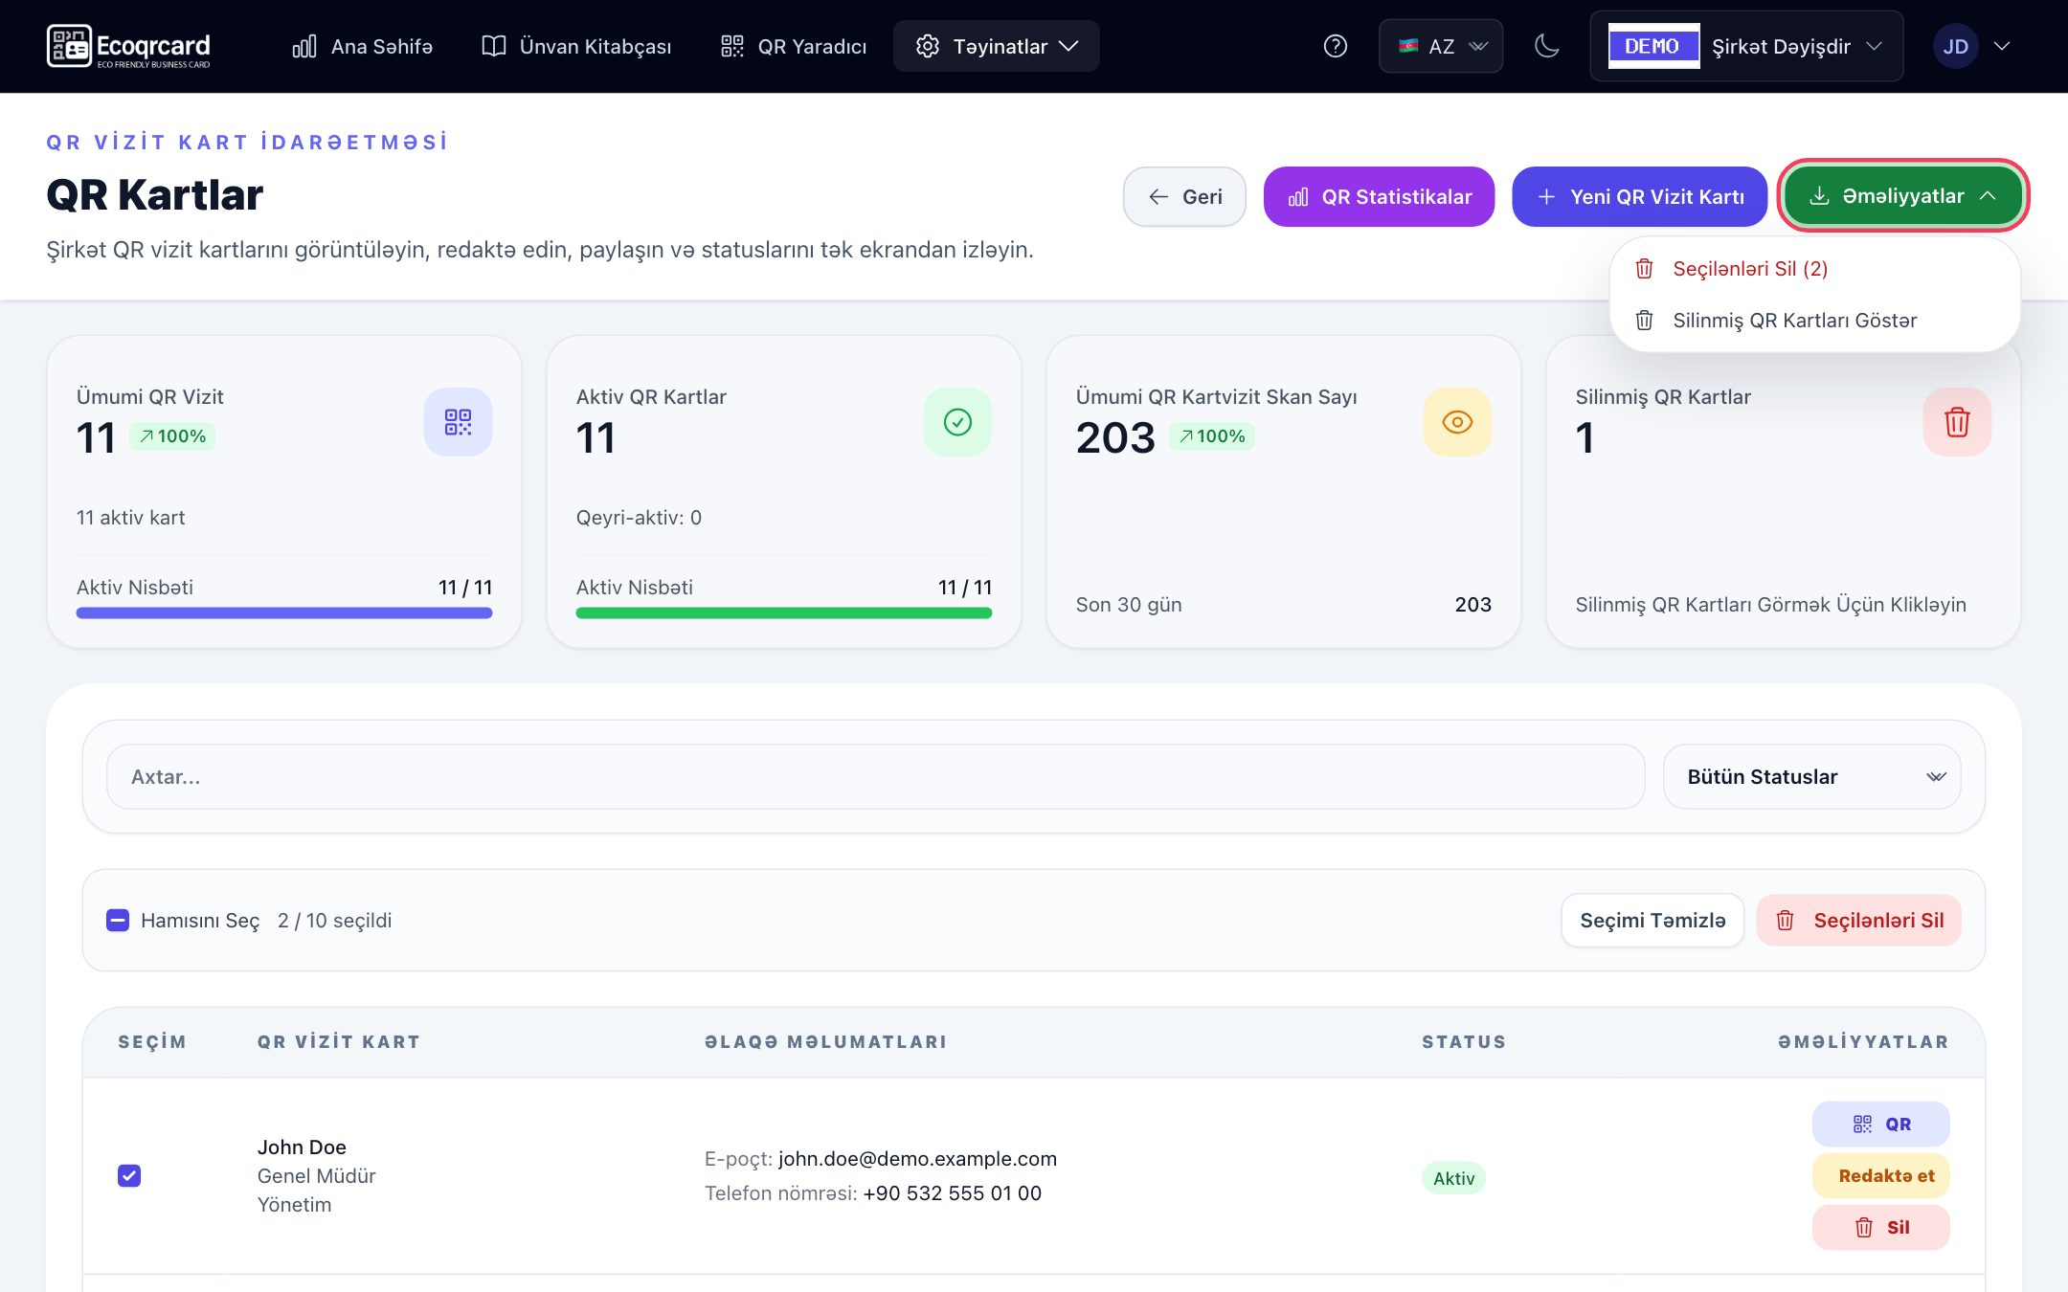Uncheck John Doe row checkbox
Image resolution: width=2068 pixels, height=1292 pixels.
[129, 1175]
